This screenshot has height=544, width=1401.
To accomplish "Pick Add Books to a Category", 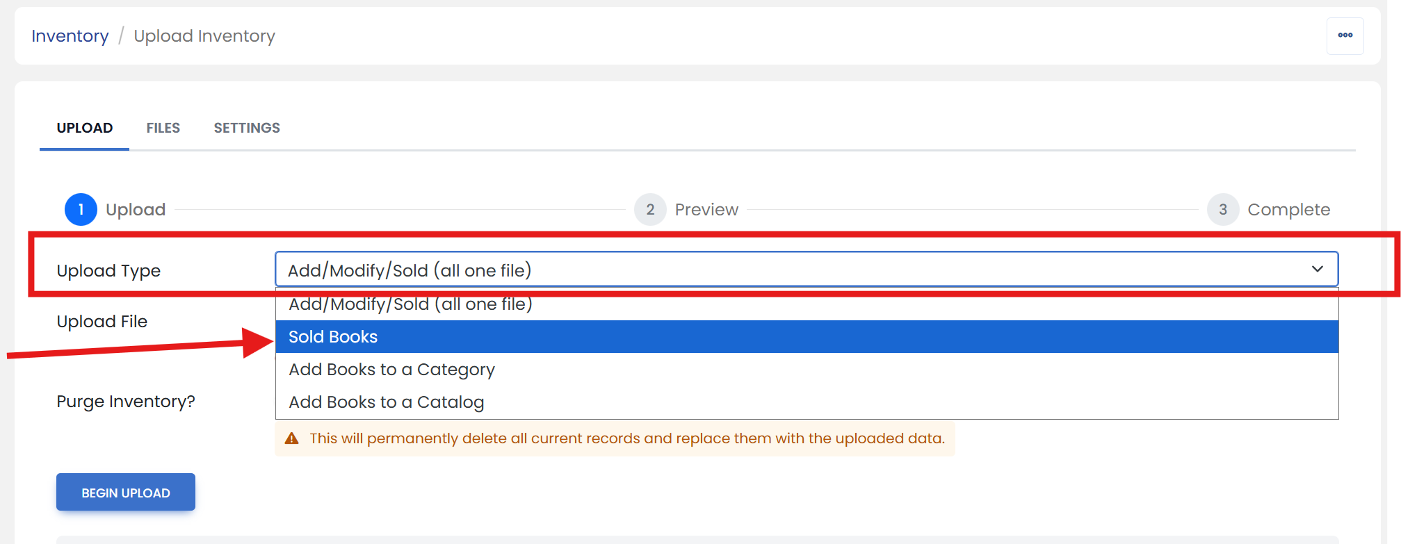I will 807,369.
